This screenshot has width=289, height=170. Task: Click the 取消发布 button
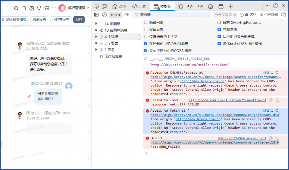coord(39,19)
